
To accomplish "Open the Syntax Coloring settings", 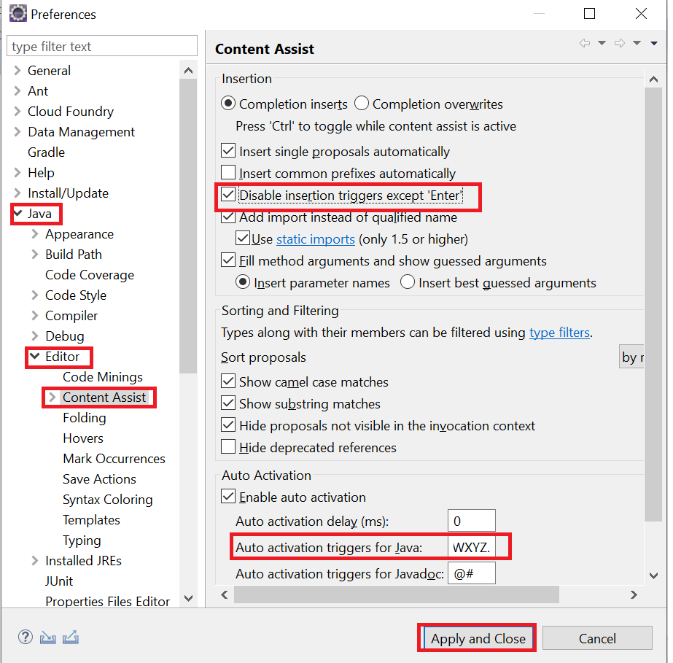I will point(107,499).
